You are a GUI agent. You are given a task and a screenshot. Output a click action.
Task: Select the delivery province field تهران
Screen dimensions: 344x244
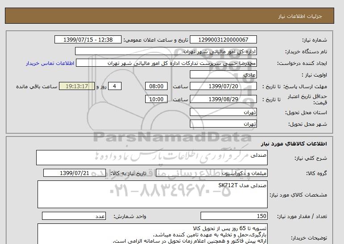[x=223, y=112]
